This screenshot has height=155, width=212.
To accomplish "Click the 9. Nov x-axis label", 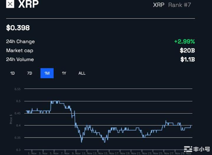I will [x=76, y=153].
